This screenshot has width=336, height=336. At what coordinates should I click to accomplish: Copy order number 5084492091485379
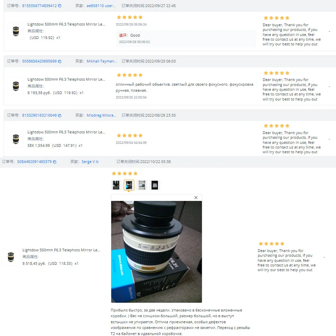pyautogui.click(x=55, y=162)
